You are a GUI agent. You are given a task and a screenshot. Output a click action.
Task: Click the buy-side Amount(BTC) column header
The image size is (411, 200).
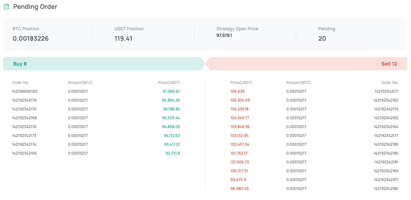pos(80,83)
